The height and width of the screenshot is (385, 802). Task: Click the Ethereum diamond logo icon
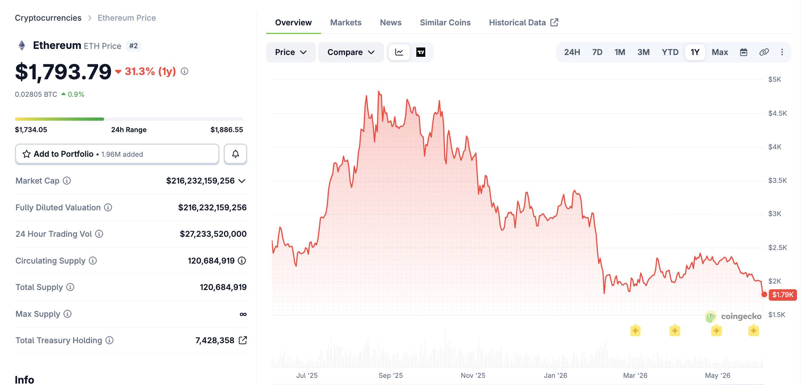(x=22, y=45)
